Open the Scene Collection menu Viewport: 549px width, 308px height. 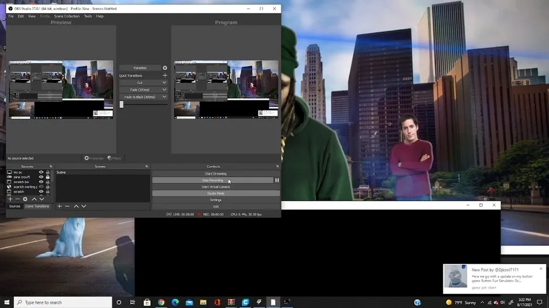(x=66, y=16)
